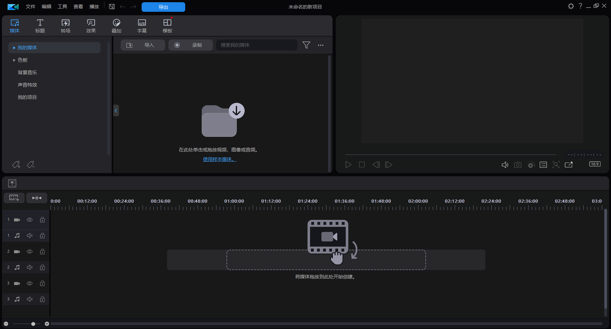The height and width of the screenshot is (329, 611).
Task: Open the help question mark
Action: [x=580, y=6]
